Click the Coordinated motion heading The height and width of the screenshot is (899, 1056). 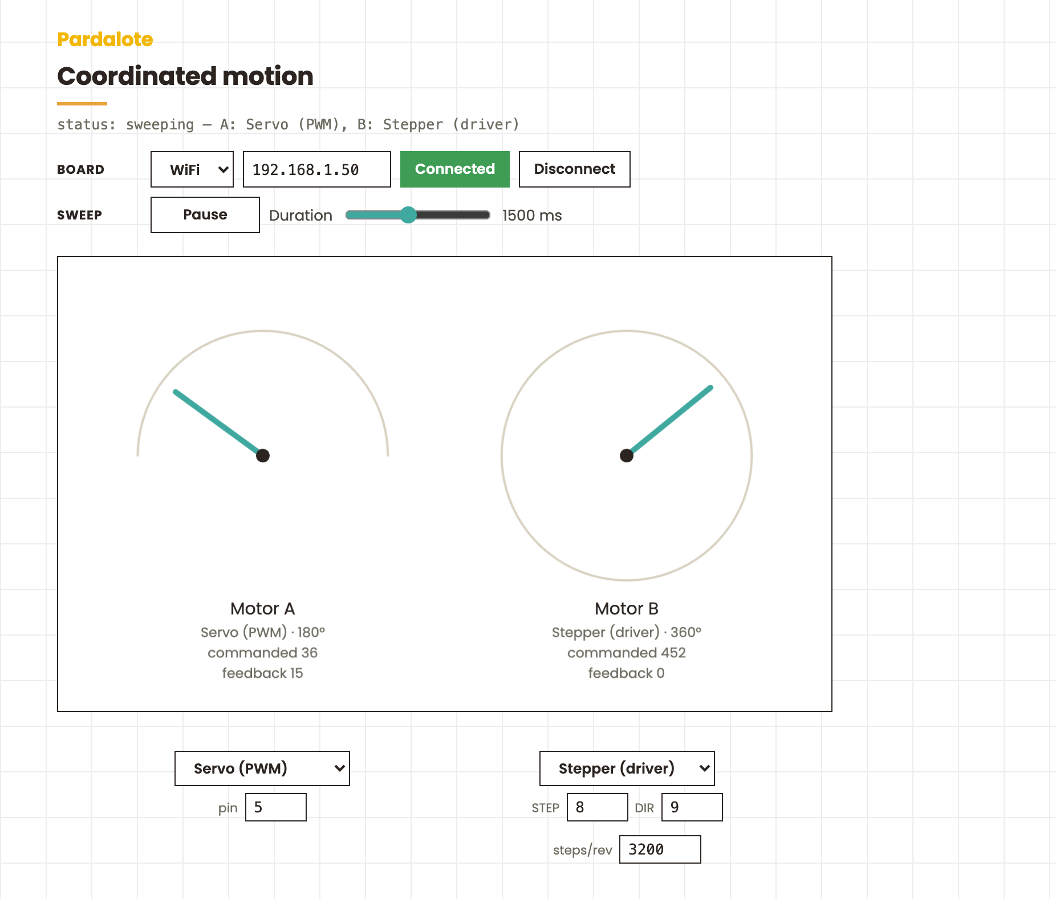click(185, 76)
